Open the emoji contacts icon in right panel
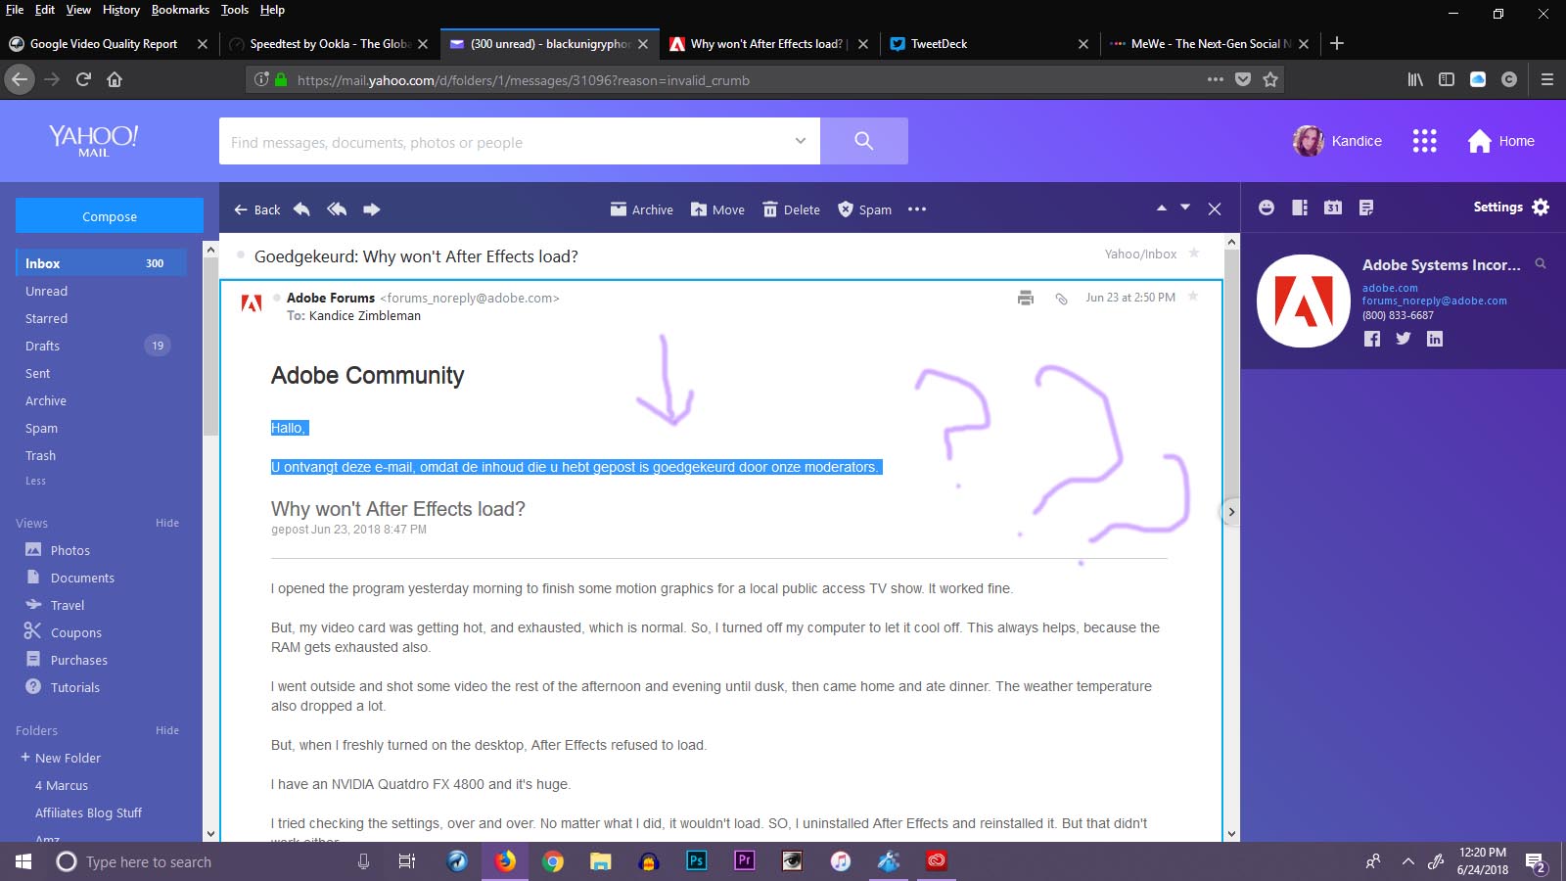Image resolution: width=1566 pixels, height=881 pixels. (1267, 208)
